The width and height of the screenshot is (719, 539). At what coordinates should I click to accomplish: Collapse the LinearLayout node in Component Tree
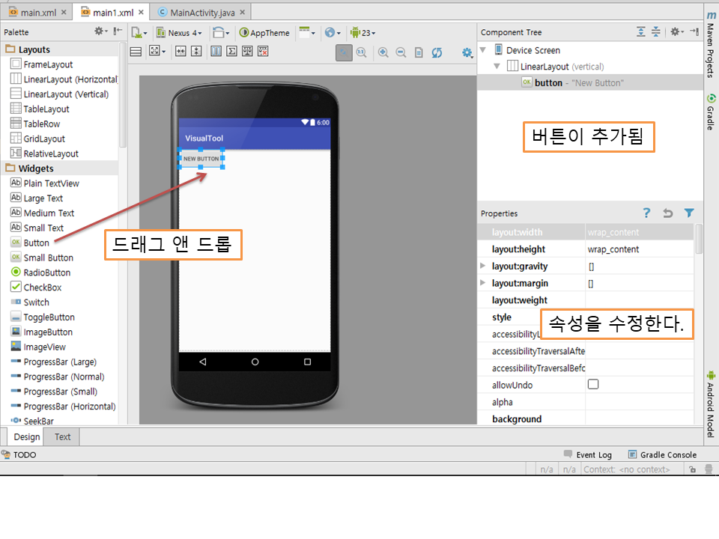(x=497, y=67)
